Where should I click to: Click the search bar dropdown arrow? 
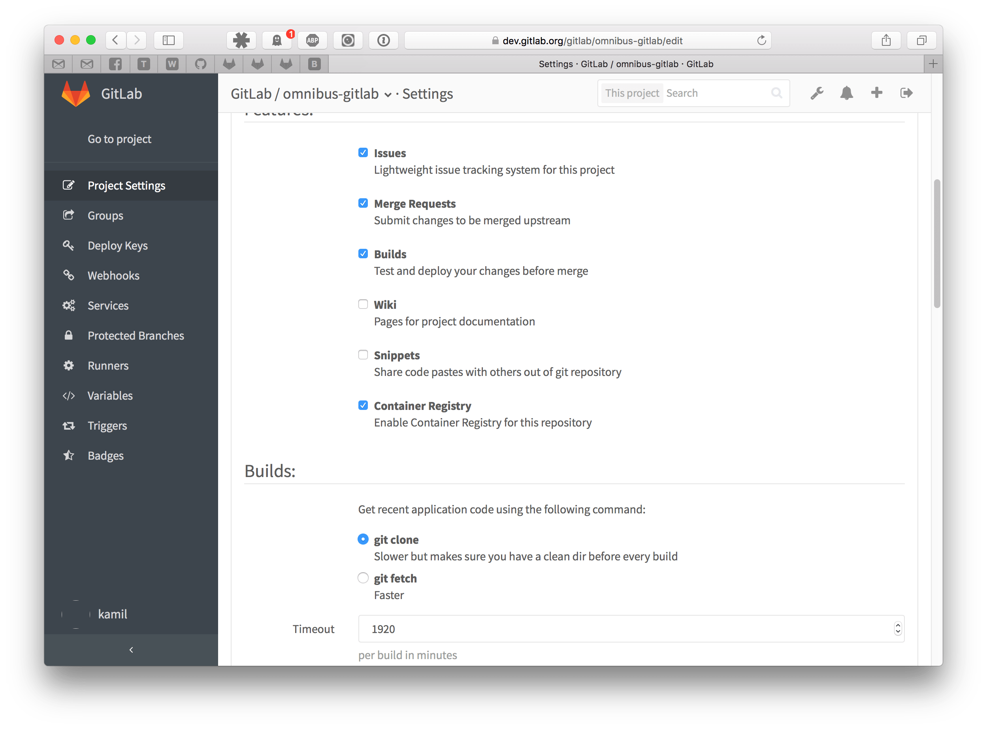pyautogui.click(x=631, y=93)
